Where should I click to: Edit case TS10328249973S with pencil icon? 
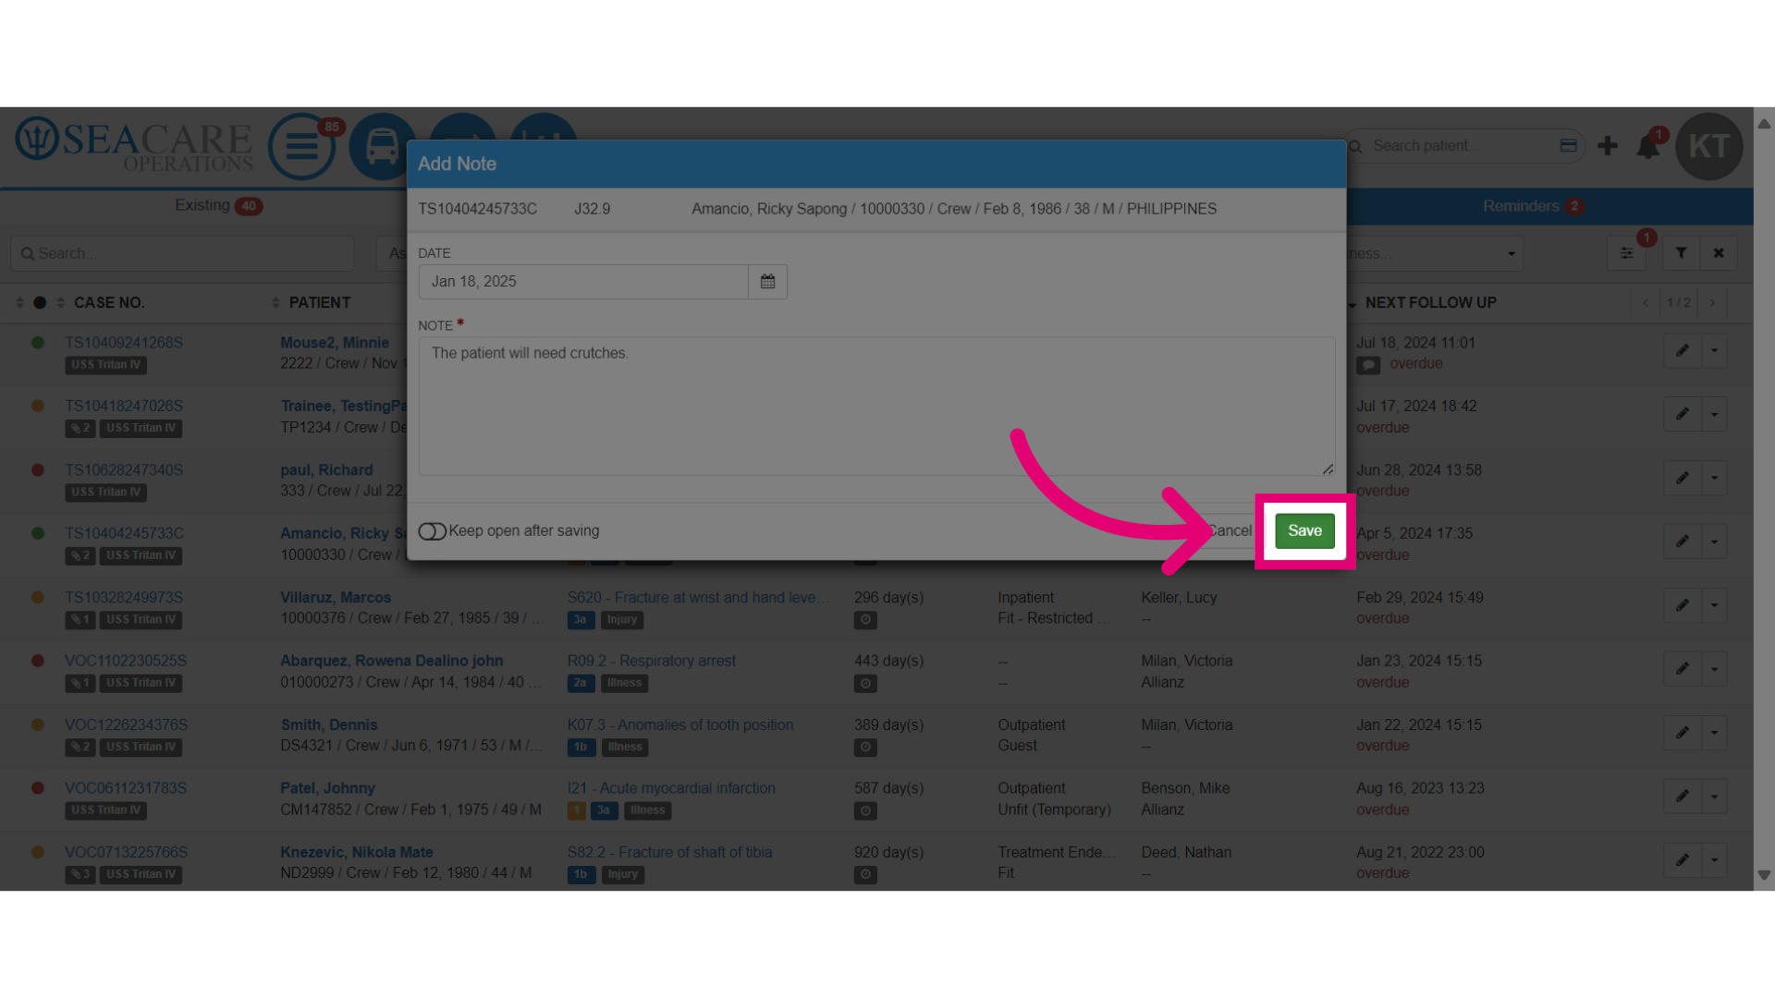(1683, 606)
